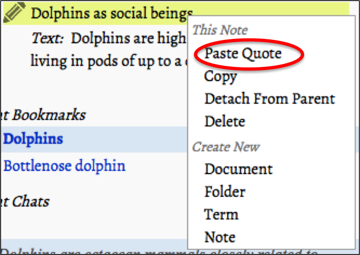Open the bold Dolphins bookmark
The width and height of the screenshot is (360, 255).
(33, 139)
